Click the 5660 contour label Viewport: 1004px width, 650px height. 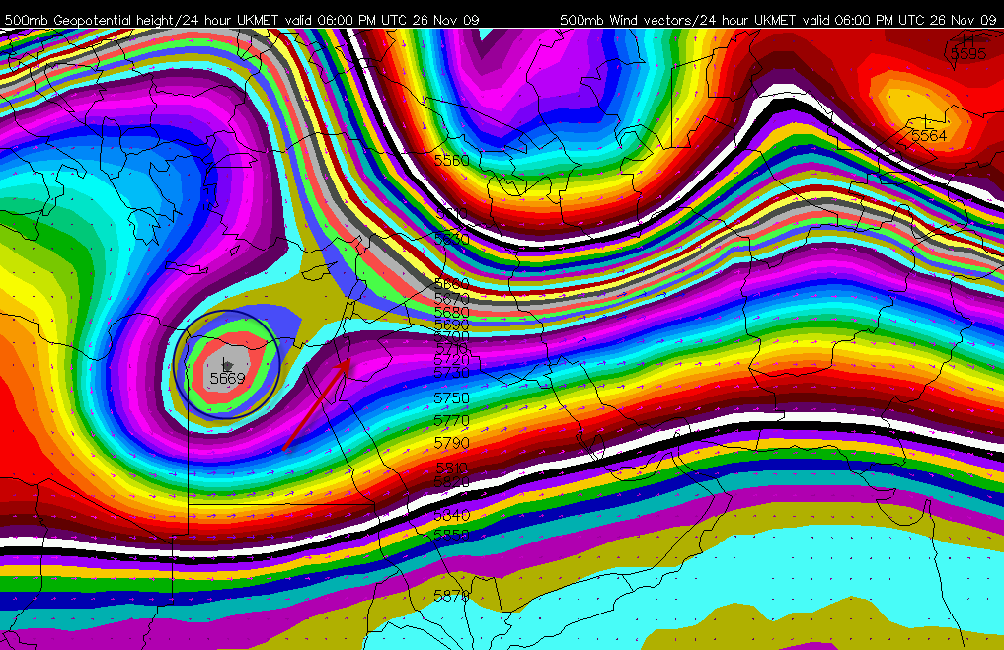click(451, 283)
